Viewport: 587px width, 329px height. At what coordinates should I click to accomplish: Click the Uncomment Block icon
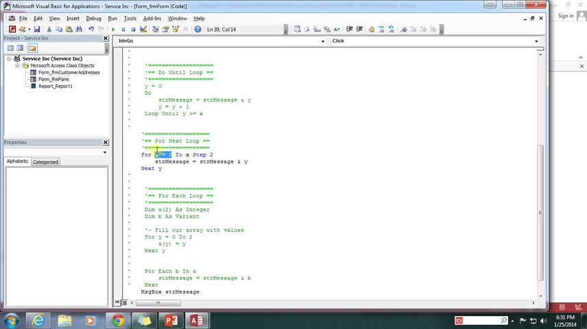tap(391, 29)
